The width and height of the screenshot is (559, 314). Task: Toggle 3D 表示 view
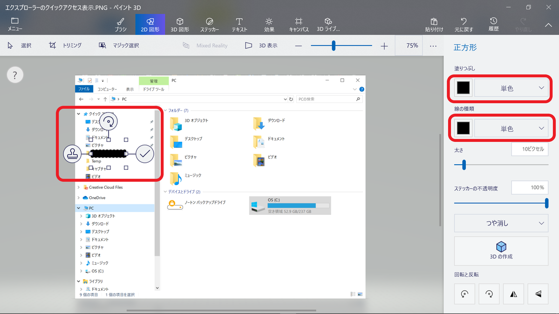(x=261, y=46)
